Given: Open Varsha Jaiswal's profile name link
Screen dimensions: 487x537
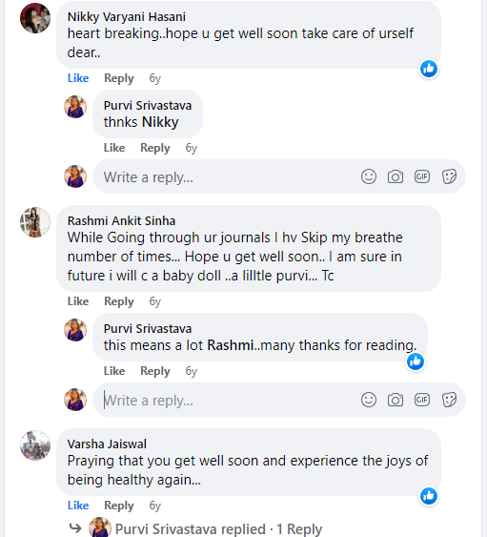Looking at the screenshot, I should coord(107,444).
